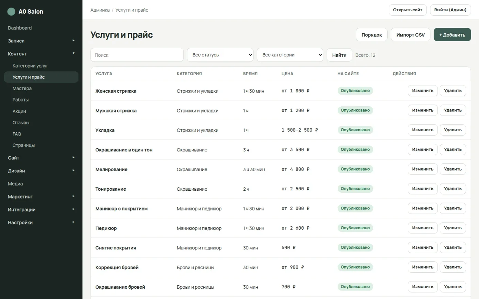Image resolution: width=479 pixels, height=299 pixels.
Task: Click the Админка breadcrumb link
Action: click(100, 10)
